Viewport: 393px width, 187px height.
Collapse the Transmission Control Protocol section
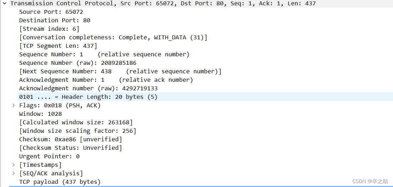5,4
